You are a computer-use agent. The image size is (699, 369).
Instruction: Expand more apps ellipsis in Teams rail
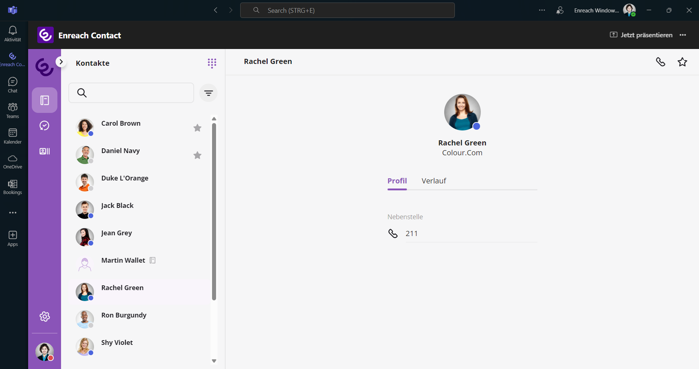pos(13,213)
